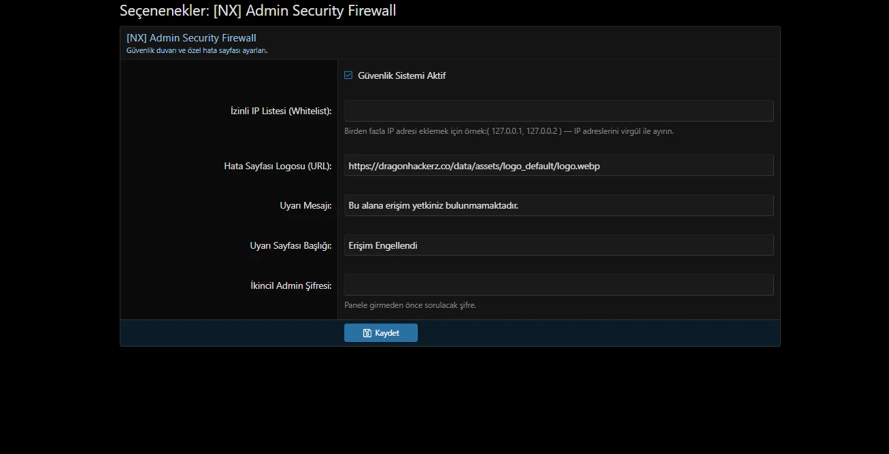Image resolution: width=889 pixels, height=454 pixels.
Task: Click the 'Uyarı Mesajı:' label
Action: click(x=305, y=205)
